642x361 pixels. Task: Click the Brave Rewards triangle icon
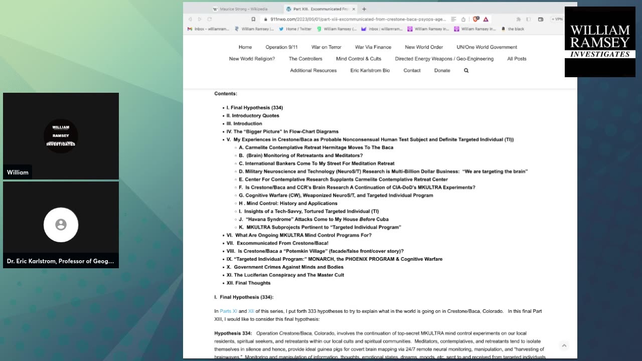pos(486,19)
